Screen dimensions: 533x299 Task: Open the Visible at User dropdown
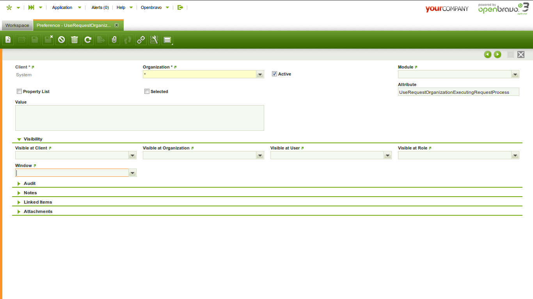[x=387, y=155]
